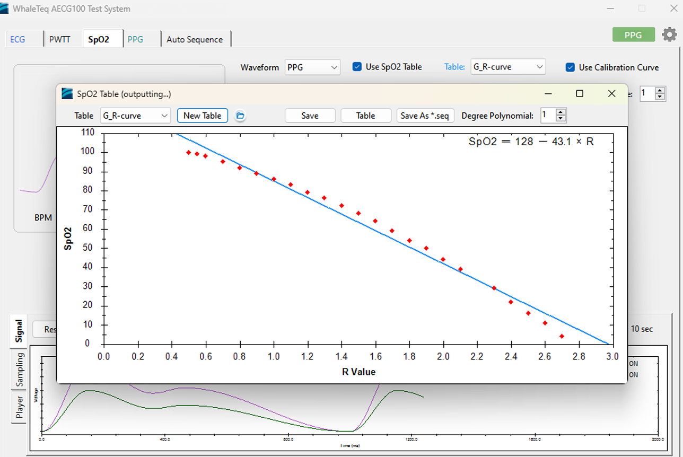The height and width of the screenshot is (457, 683).
Task: Click the Degree Polynomial value field
Action: tap(549, 115)
